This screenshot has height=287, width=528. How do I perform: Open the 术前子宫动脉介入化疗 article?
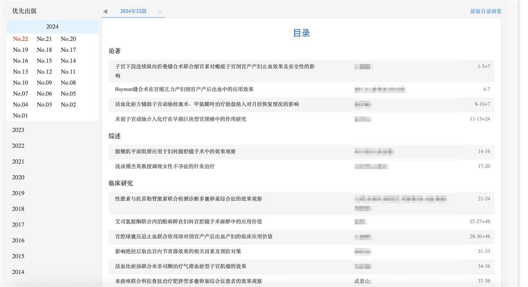point(180,119)
